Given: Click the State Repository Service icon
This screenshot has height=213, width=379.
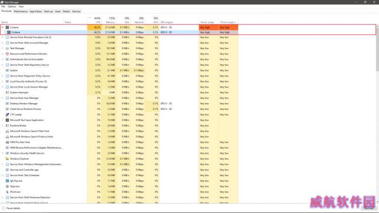Looking at the screenshot, I should tap(7, 65).
